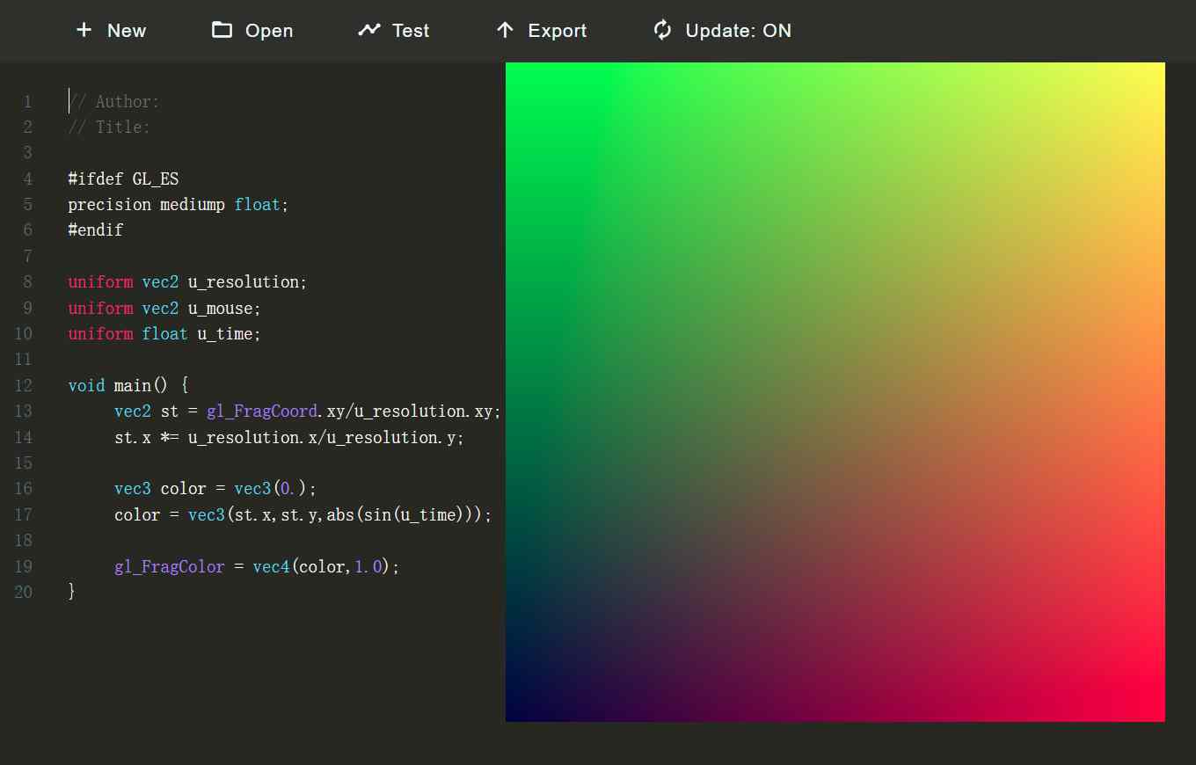
Task: Click the closing brace on line 20
Action: (x=72, y=592)
